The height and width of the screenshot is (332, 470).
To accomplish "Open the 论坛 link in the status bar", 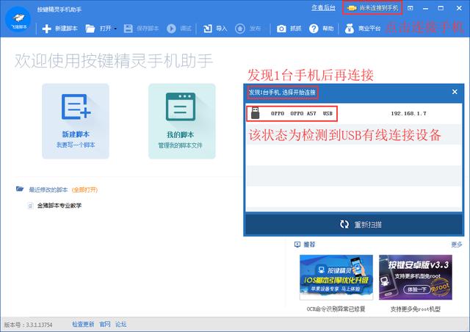I will (120, 324).
